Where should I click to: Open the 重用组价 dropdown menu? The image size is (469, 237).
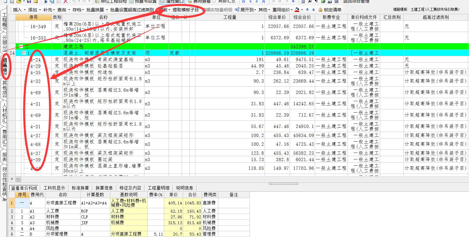pos(283,10)
